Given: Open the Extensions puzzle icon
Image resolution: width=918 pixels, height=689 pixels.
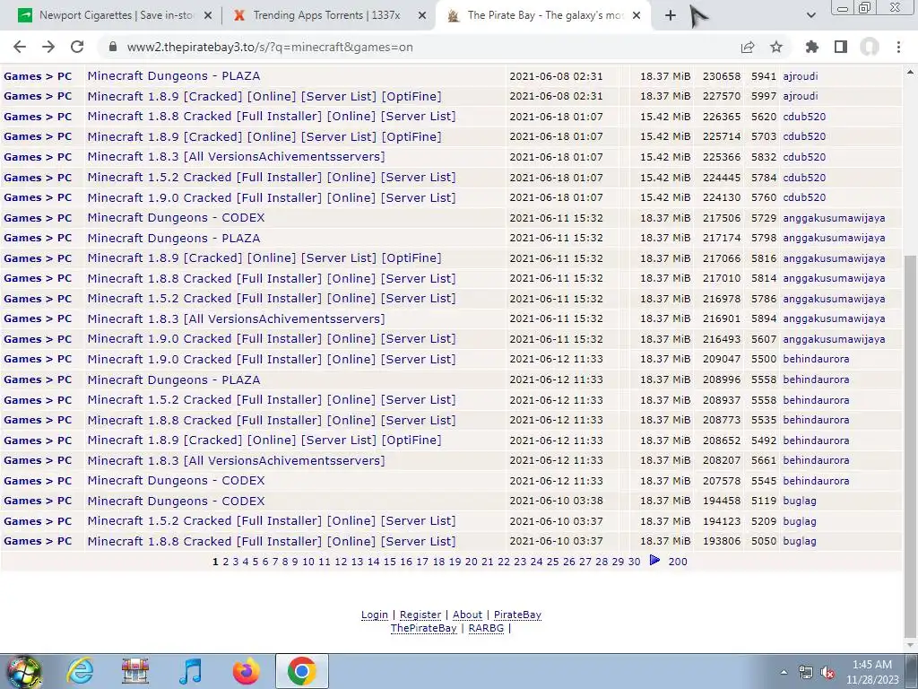Looking at the screenshot, I should 812,47.
